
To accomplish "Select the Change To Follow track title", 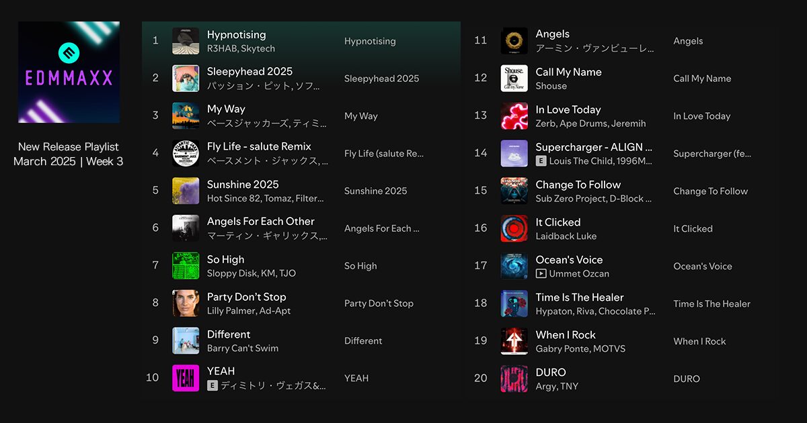I will click(x=578, y=185).
